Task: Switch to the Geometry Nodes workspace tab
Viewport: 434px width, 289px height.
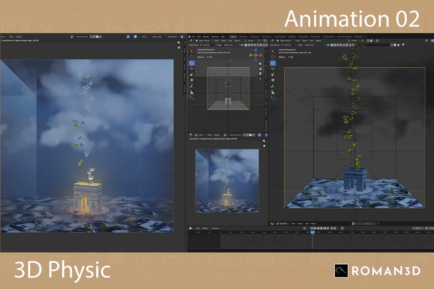Action: coord(344,37)
